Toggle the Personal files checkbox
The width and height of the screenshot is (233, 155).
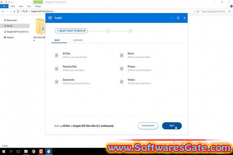pos(57,68)
